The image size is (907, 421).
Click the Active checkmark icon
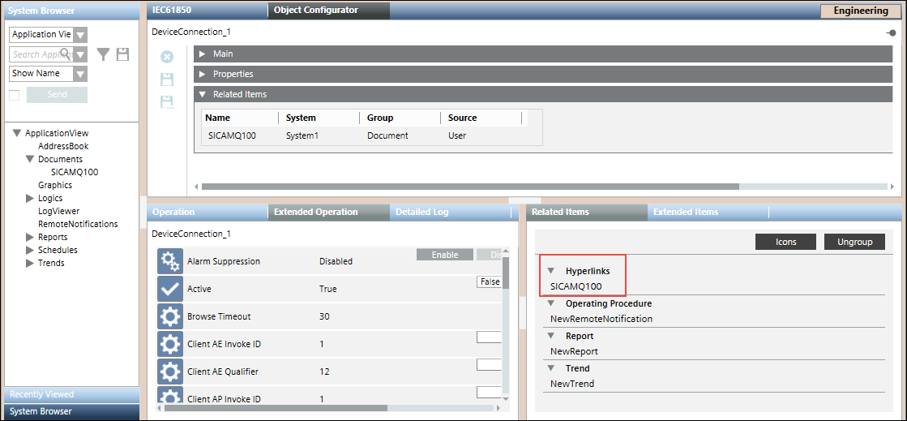point(170,289)
